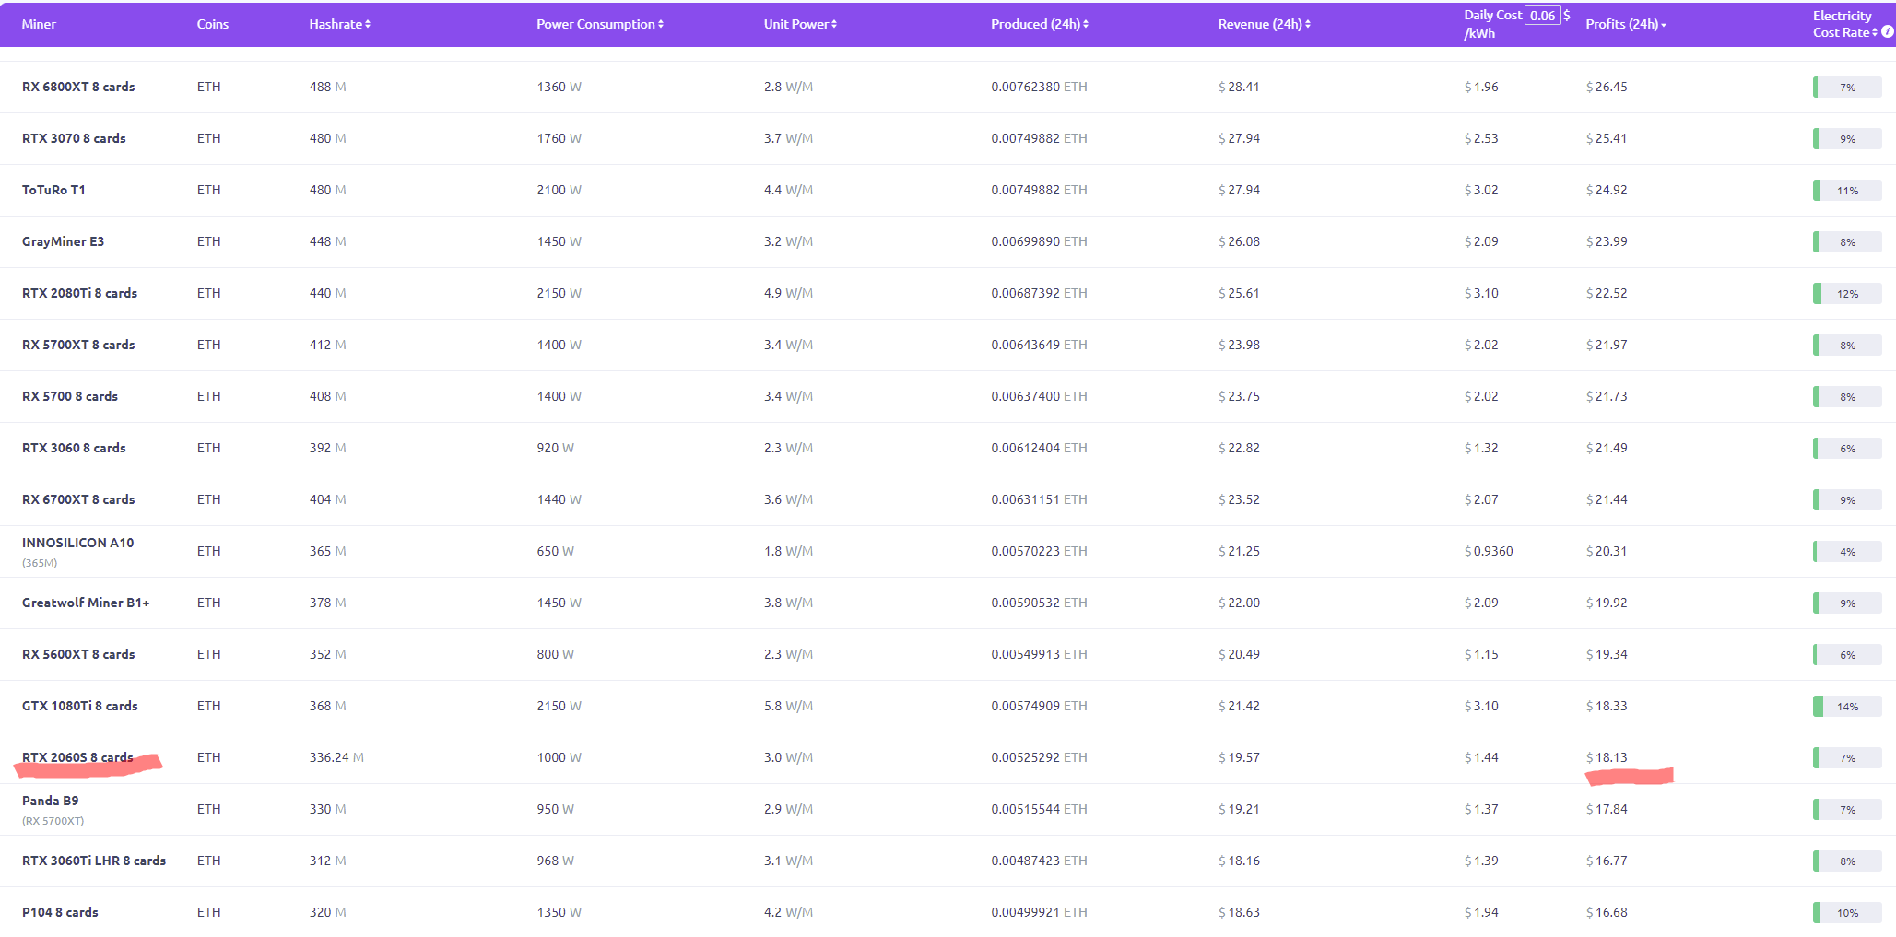Click the Revenue (24h) sort arrows
Screen dimensions: 1896x937
pos(1308,25)
